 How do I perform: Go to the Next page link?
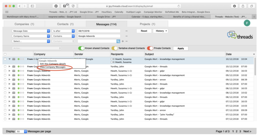(x=247, y=131)
